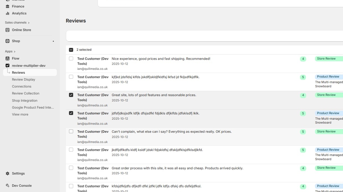Open Google Product Feed Integration

[33, 107]
